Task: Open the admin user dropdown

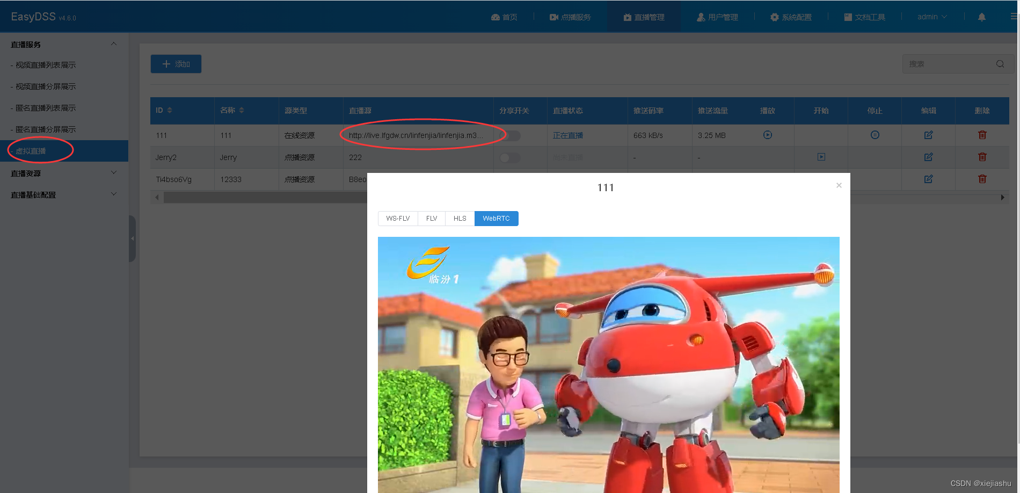Action: pyautogui.click(x=932, y=17)
